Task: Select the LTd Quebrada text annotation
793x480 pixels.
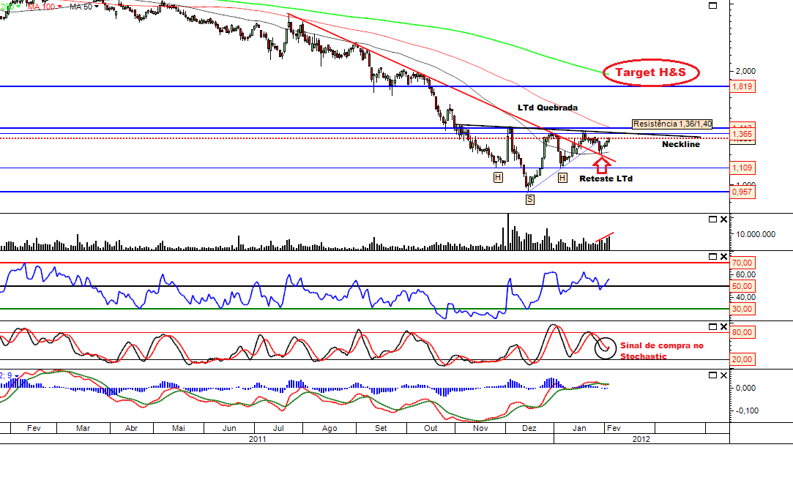Action: pos(548,108)
